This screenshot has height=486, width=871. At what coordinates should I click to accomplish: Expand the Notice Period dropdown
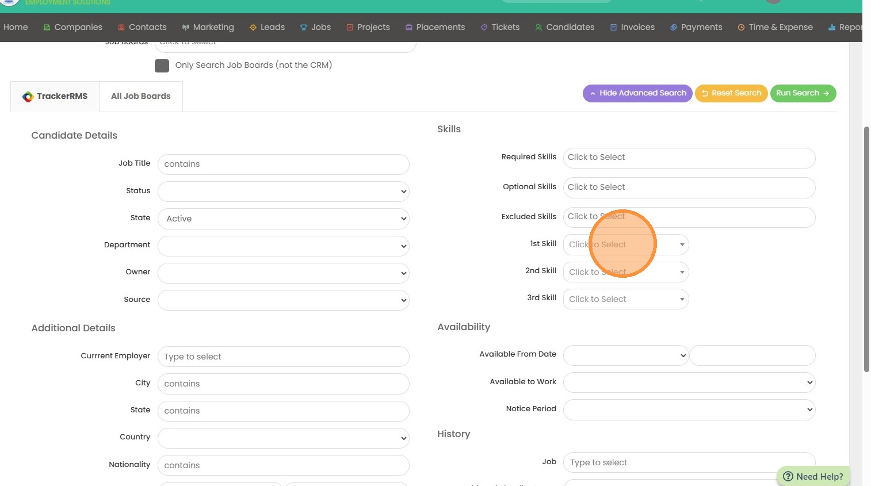click(689, 410)
